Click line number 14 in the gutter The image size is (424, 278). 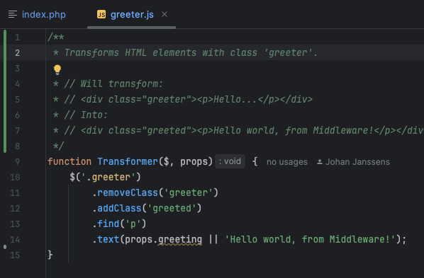pyautogui.click(x=15, y=239)
